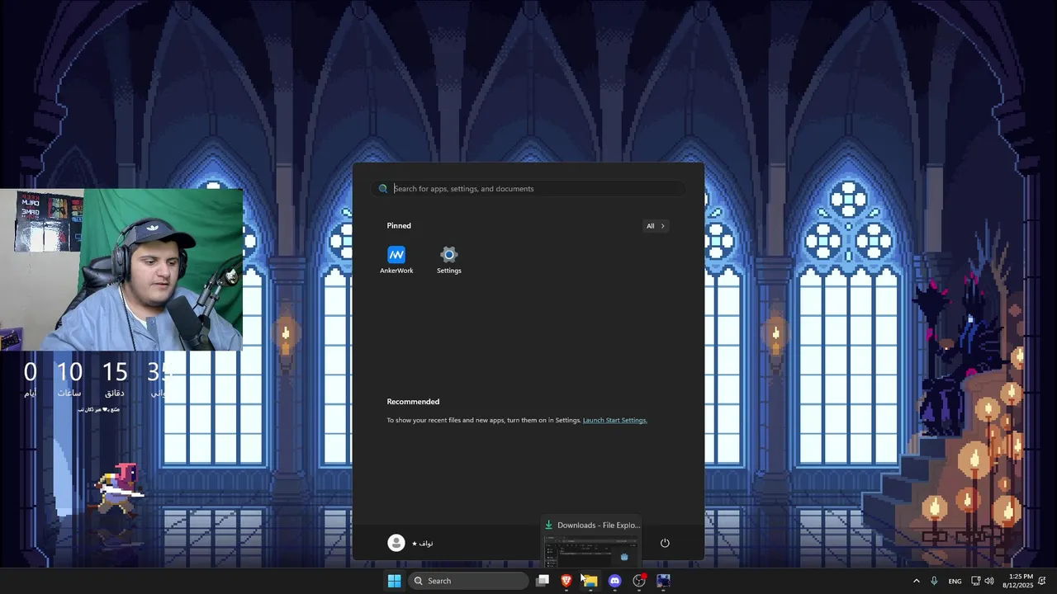Click the Start menu search field

click(528, 188)
